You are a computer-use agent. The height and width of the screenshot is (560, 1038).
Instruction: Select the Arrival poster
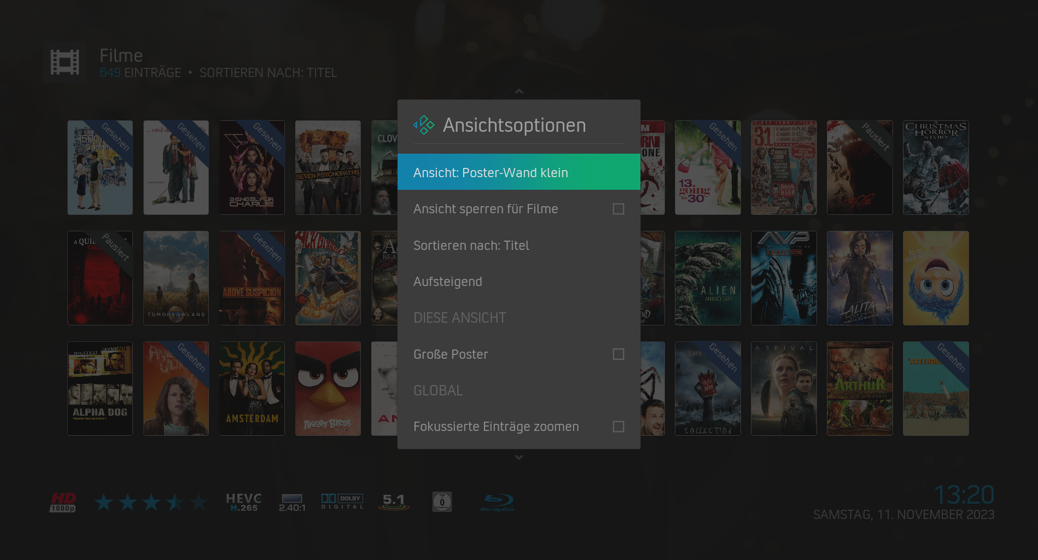pos(784,389)
